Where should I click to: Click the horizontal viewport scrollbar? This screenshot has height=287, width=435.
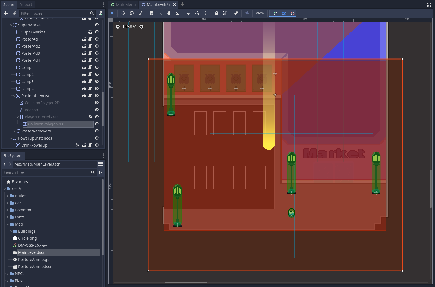(186, 282)
